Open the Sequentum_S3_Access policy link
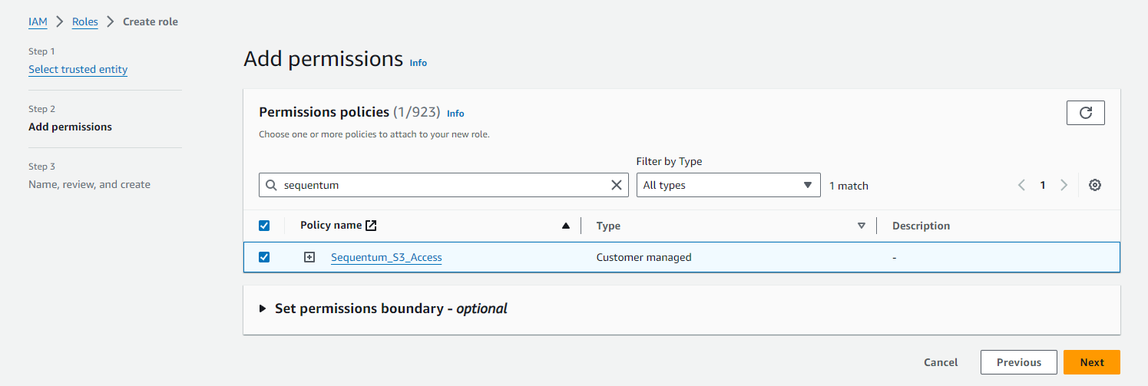The image size is (1148, 386). (386, 257)
